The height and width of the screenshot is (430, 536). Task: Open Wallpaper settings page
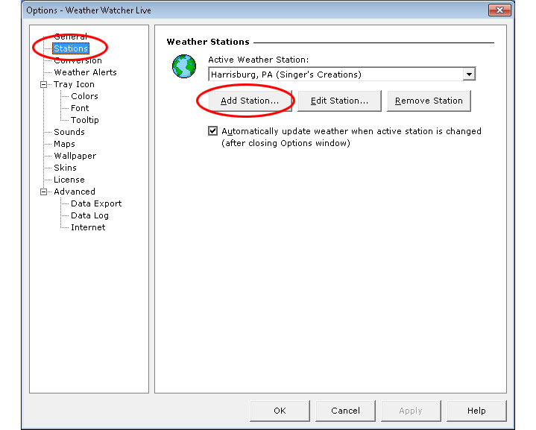[x=75, y=156]
